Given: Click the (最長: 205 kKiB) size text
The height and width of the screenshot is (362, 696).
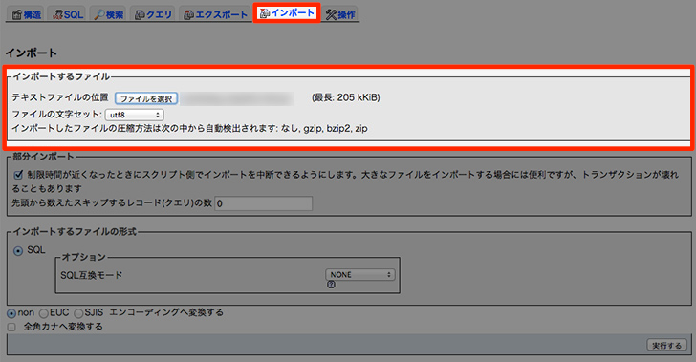Looking at the screenshot, I should pos(346,97).
